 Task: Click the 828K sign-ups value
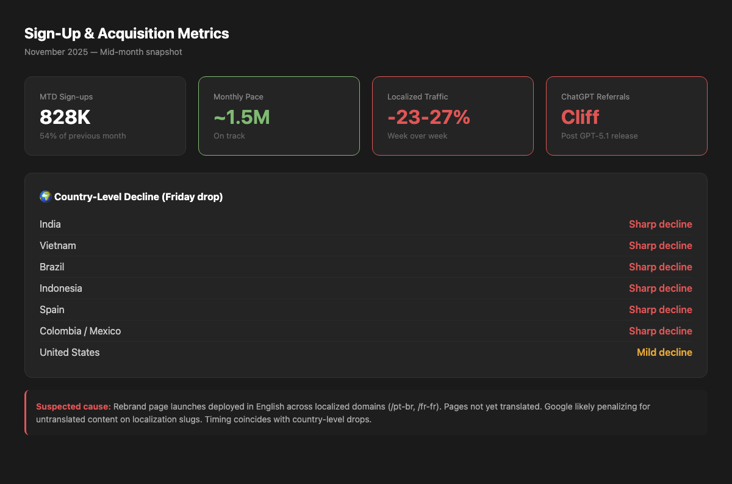tap(65, 117)
